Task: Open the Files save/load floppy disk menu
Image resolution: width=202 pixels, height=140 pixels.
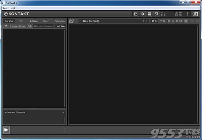Action: tap(136, 14)
